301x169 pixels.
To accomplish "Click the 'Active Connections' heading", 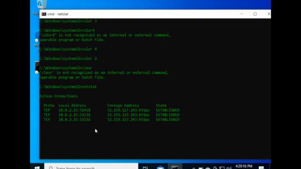I will 58,96.
